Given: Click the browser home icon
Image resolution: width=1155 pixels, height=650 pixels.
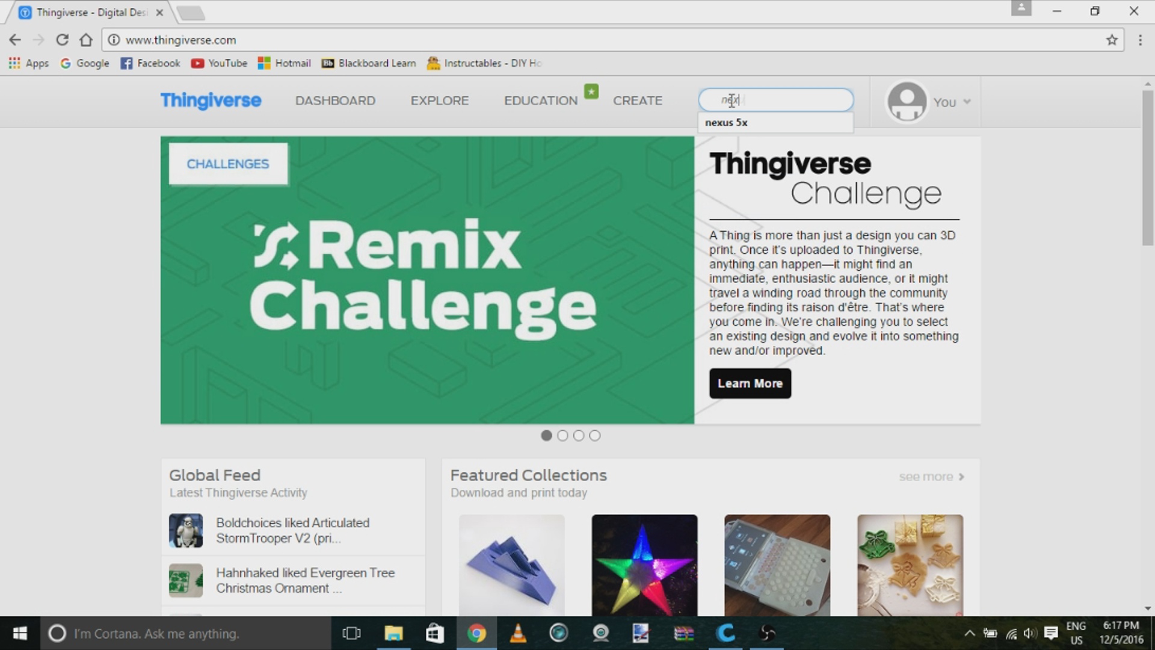Looking at the screenshot, I should point(86,40).
